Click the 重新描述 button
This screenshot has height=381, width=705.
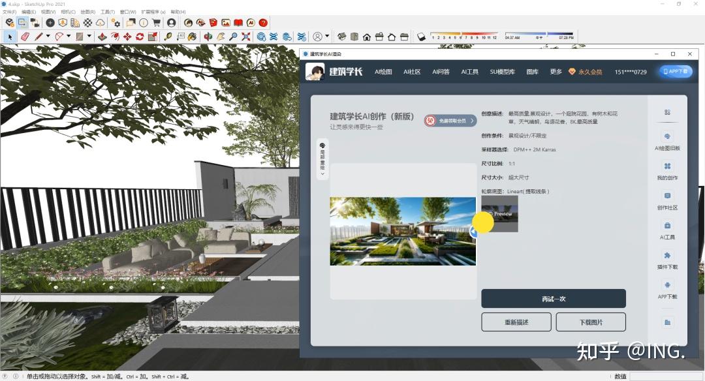516,322
